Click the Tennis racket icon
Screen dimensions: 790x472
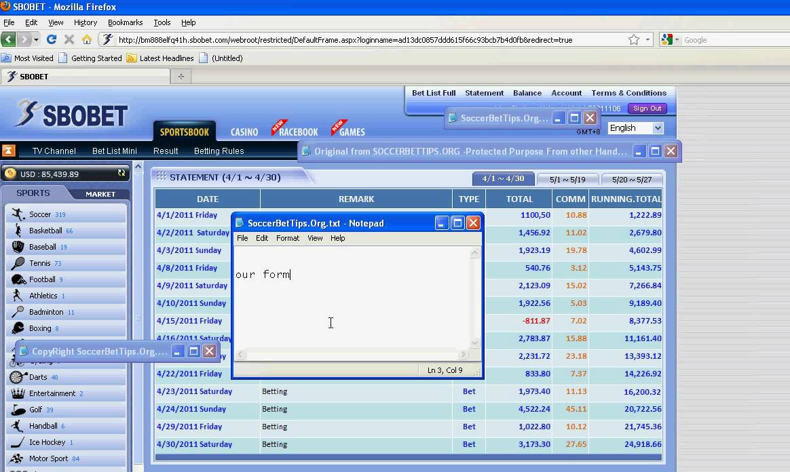click(18, 263)
